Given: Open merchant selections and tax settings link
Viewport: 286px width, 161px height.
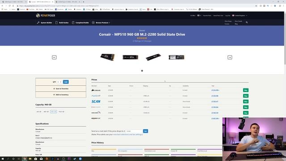Looking at the screenshot, I should [x=128, y=134].
